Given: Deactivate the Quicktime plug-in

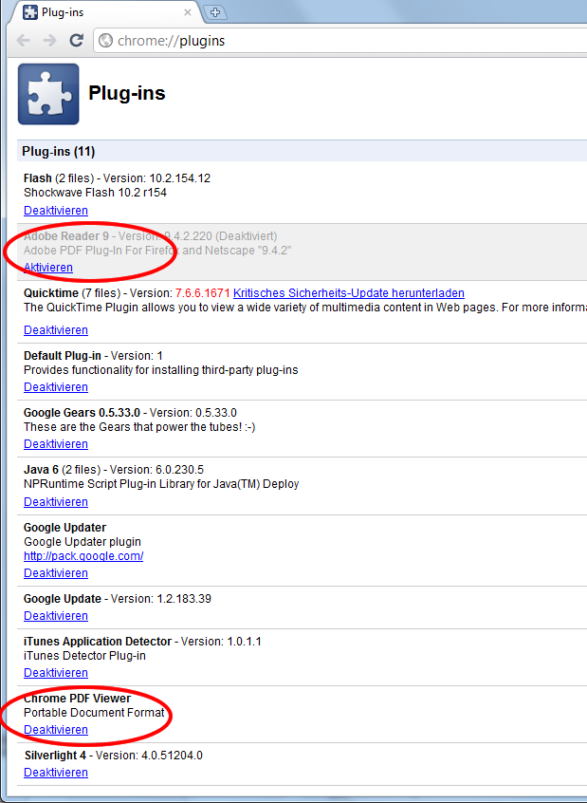Looking at the screenshot, I should (x=56, y=329).
